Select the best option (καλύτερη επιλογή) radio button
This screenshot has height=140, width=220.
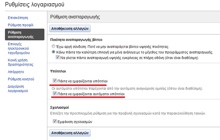pyautogui.click(x=53, y=52)
